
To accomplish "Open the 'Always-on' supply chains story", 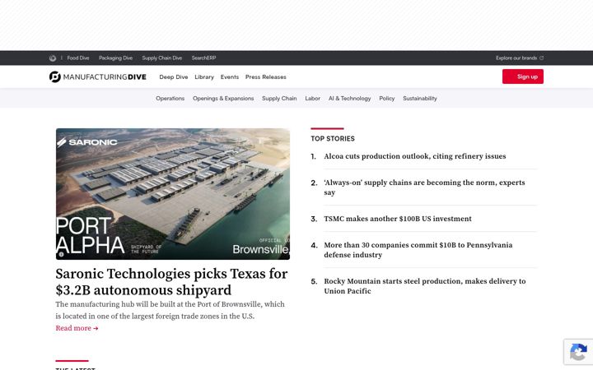I will click(424, 187).
